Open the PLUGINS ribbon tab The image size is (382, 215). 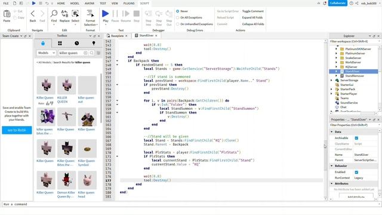(x=129, y=4)
